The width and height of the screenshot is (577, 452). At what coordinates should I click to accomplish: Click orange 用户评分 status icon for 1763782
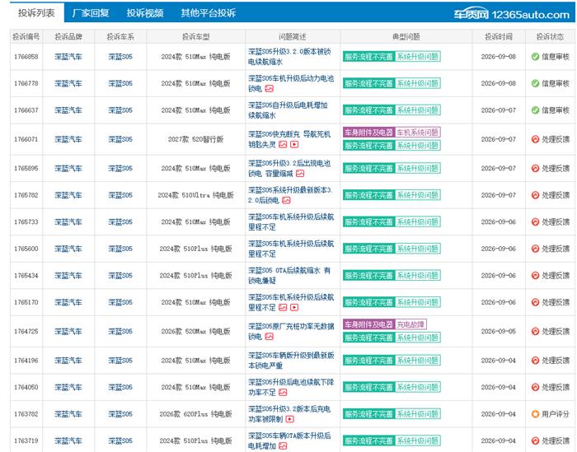tap(536, 414)
